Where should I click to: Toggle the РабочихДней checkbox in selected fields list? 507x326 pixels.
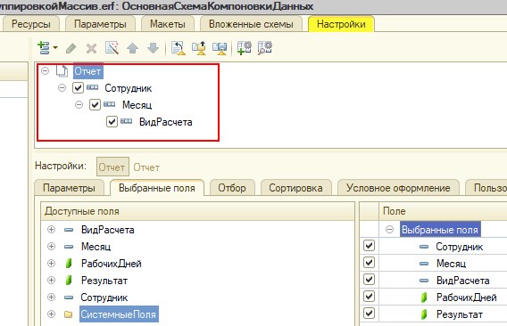point(369,296)
